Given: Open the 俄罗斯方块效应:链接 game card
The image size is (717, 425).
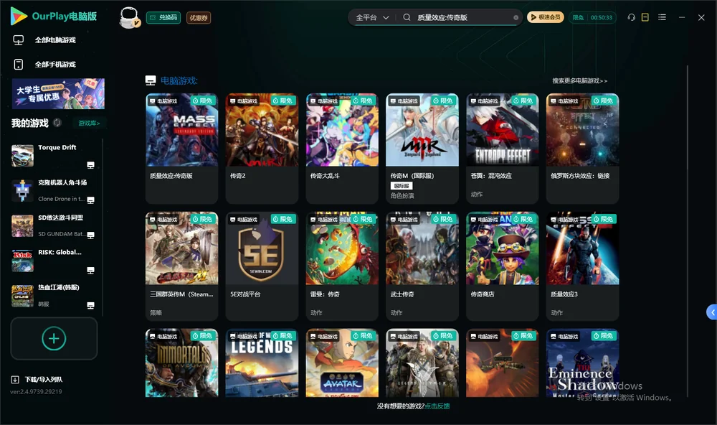Looking at the screenshot, I should point(582,149).
